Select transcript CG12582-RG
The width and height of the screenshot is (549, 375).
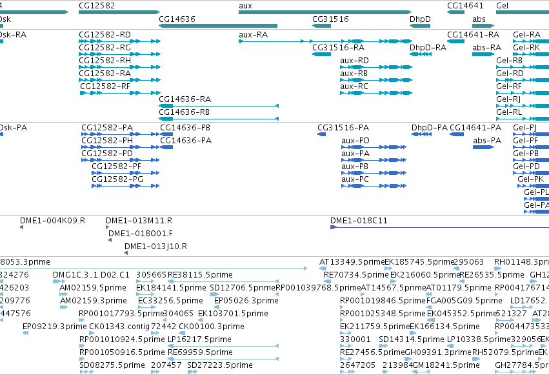coord(119,54)
